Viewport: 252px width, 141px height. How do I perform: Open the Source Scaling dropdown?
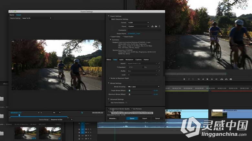click(x=37, y=18)
